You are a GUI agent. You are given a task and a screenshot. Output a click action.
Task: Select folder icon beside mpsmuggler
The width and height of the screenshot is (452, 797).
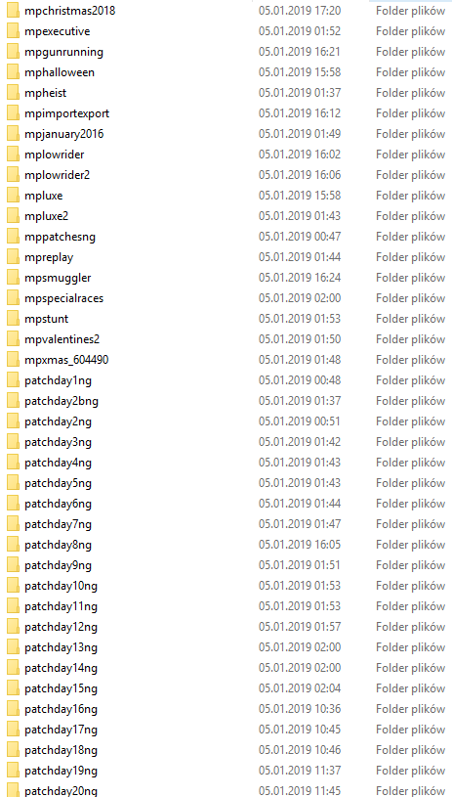(14, 278)
